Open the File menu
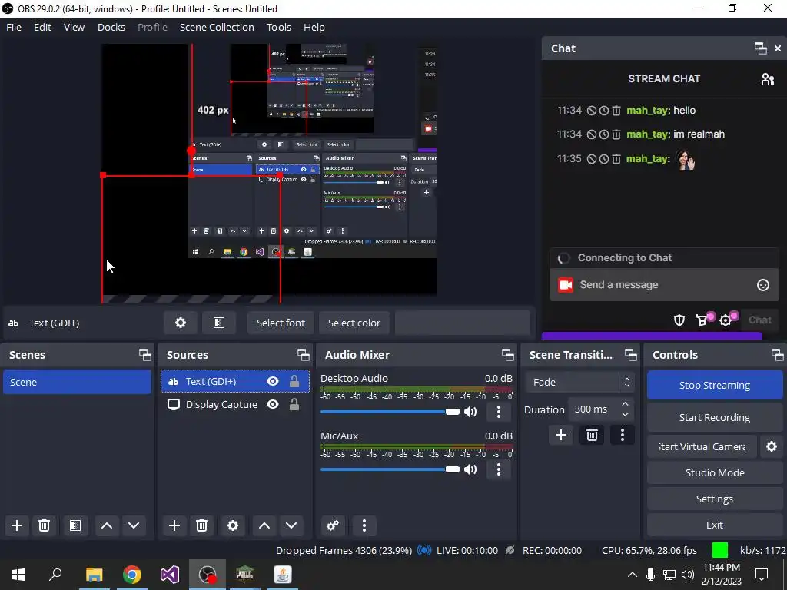The image size is (787, 590). pyautogui.click(x=14, y=27)
